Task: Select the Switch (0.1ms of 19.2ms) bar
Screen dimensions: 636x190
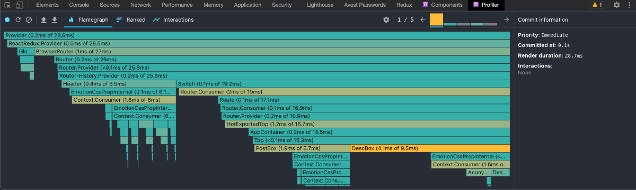Action: point(343,83)
